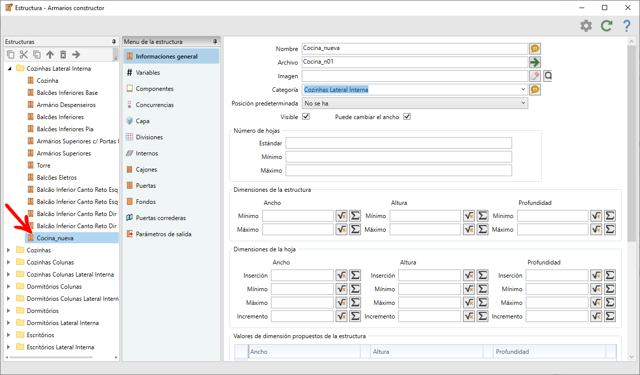Open formula editor for structure Ancho Mínimo
Screen dimensions: 640x375
click(x=342, y=216)
